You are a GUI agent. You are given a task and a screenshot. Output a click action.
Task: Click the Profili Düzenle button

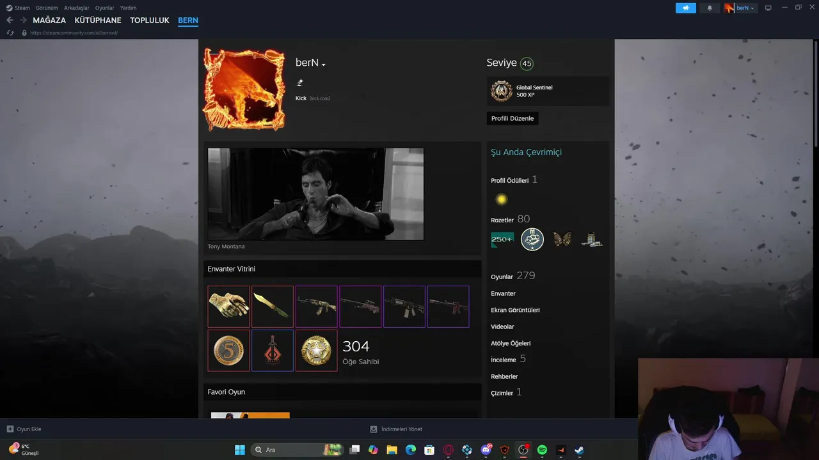pos(513,118)
